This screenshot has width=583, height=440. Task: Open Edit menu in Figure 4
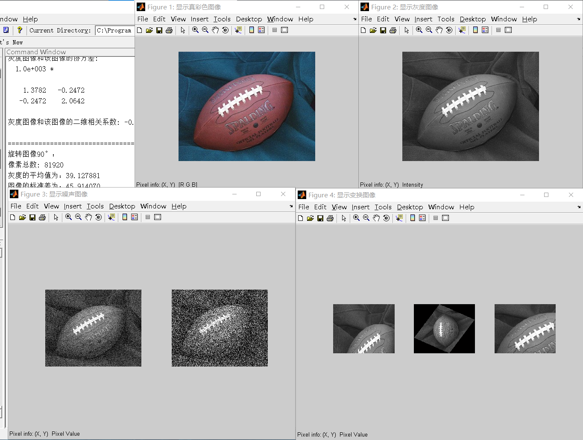[x=320, y=207]
